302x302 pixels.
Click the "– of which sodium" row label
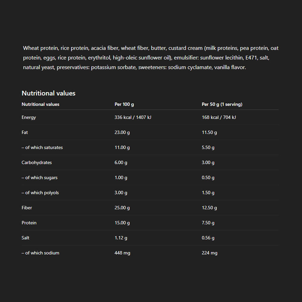[x=40, y=253]
